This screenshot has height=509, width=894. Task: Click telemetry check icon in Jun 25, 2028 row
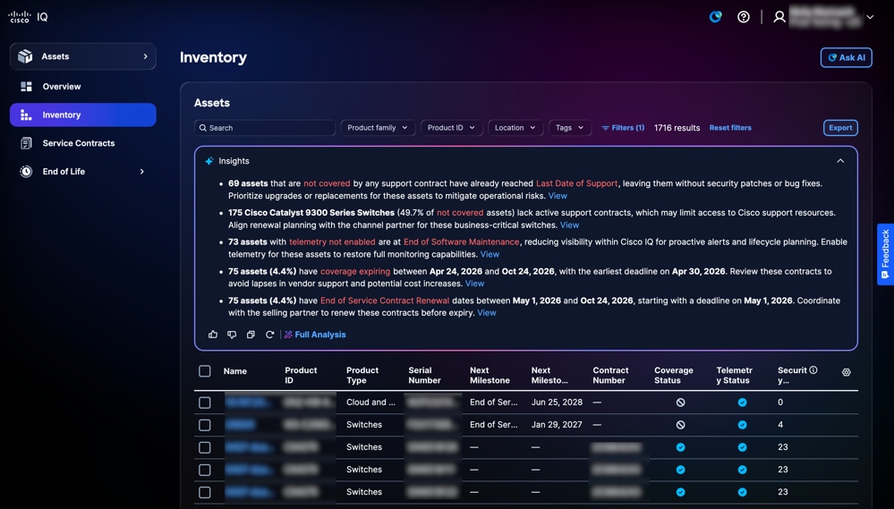pos(742,403)
